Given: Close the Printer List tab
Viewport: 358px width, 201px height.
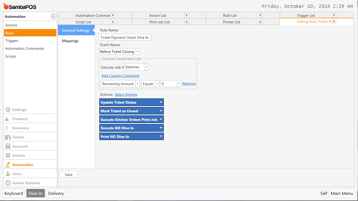Looking at the screenshot, I should point(260,22).
